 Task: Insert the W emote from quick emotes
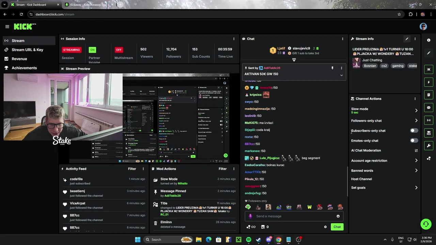309,207
